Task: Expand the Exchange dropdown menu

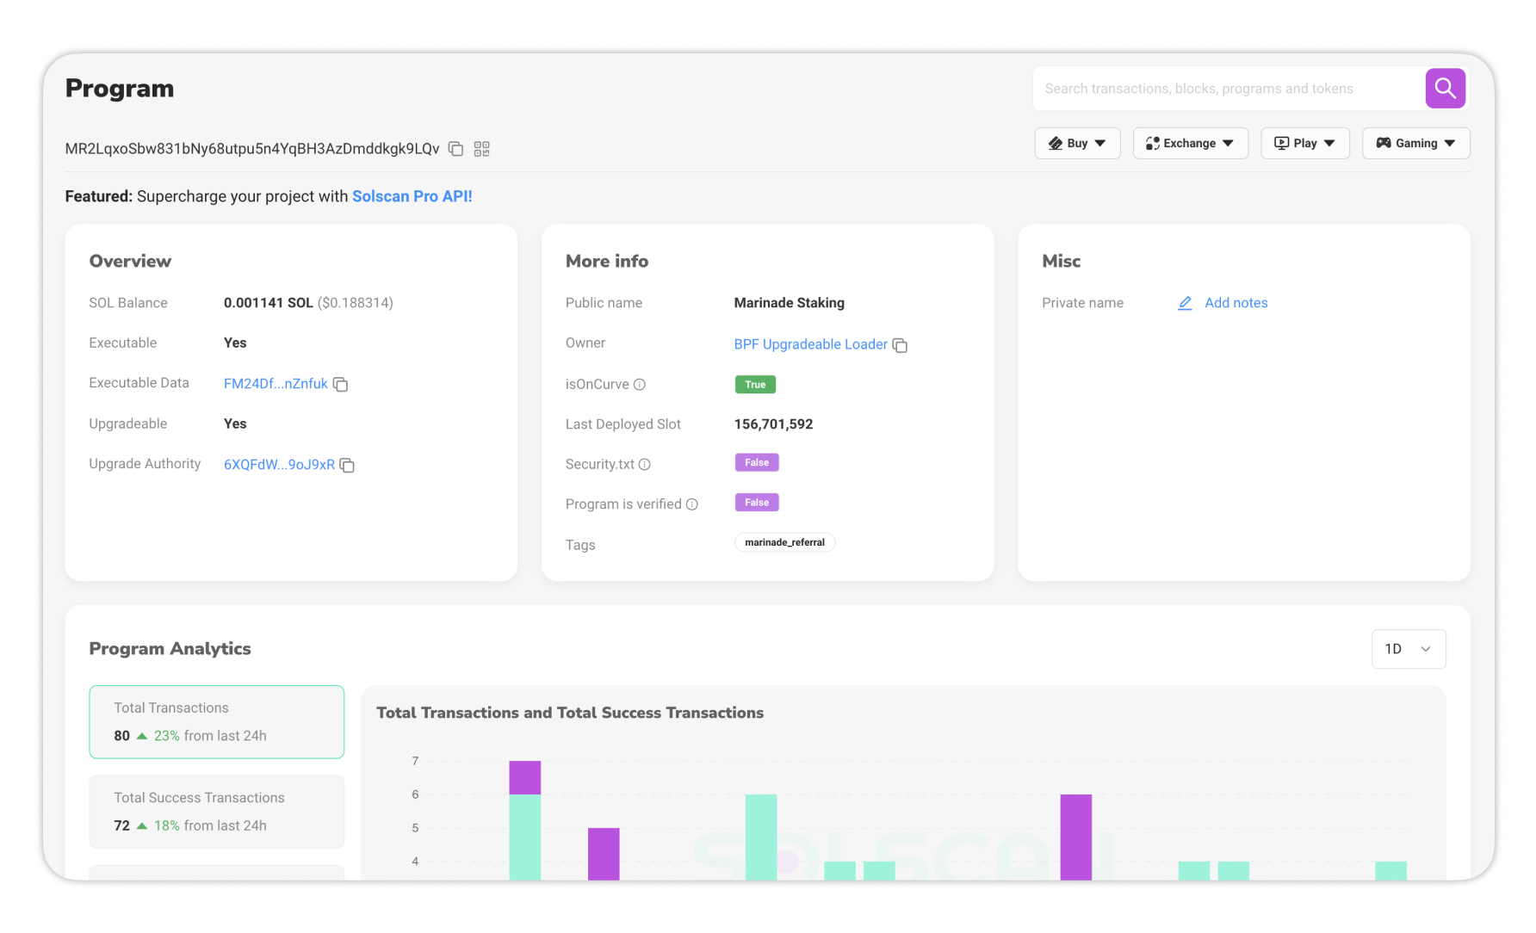Action: point(1191,143)
